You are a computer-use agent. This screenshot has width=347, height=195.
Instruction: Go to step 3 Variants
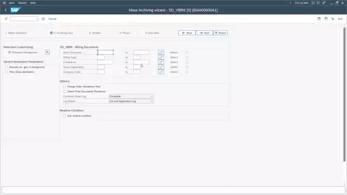[x=95, y=33]
